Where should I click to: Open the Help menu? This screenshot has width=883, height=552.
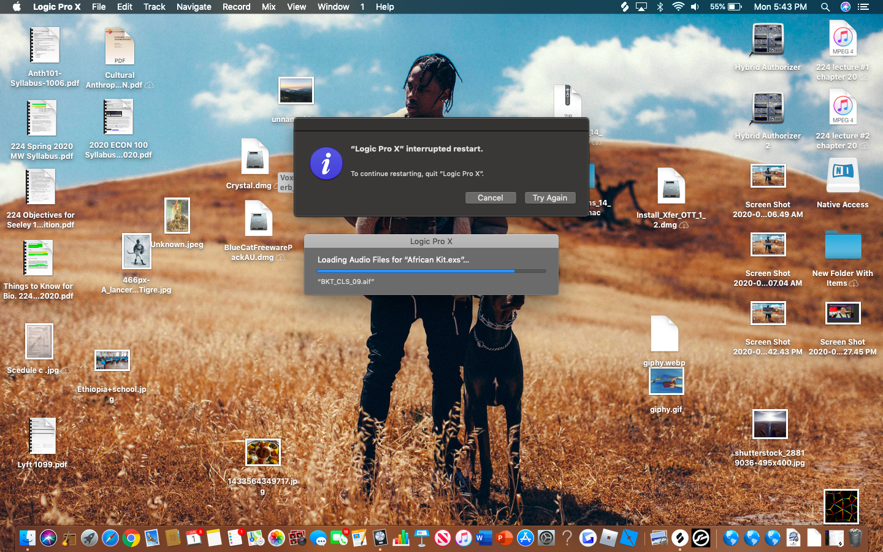point(385,7)
